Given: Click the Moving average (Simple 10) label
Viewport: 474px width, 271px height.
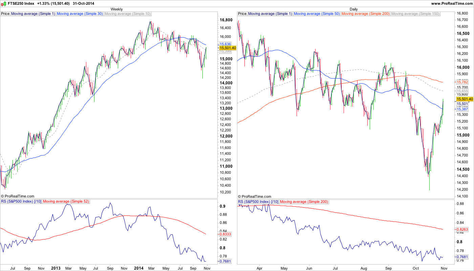Looking at the screenshot, I should [x=128, y=14].
